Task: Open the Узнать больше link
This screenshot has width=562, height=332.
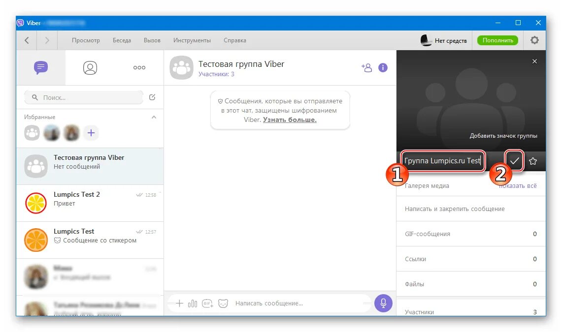Action: pyautogui.click(x=290, y=120)
